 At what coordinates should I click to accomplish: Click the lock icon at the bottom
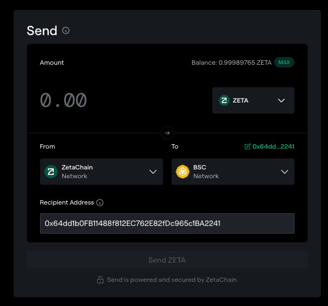(100, 280)
